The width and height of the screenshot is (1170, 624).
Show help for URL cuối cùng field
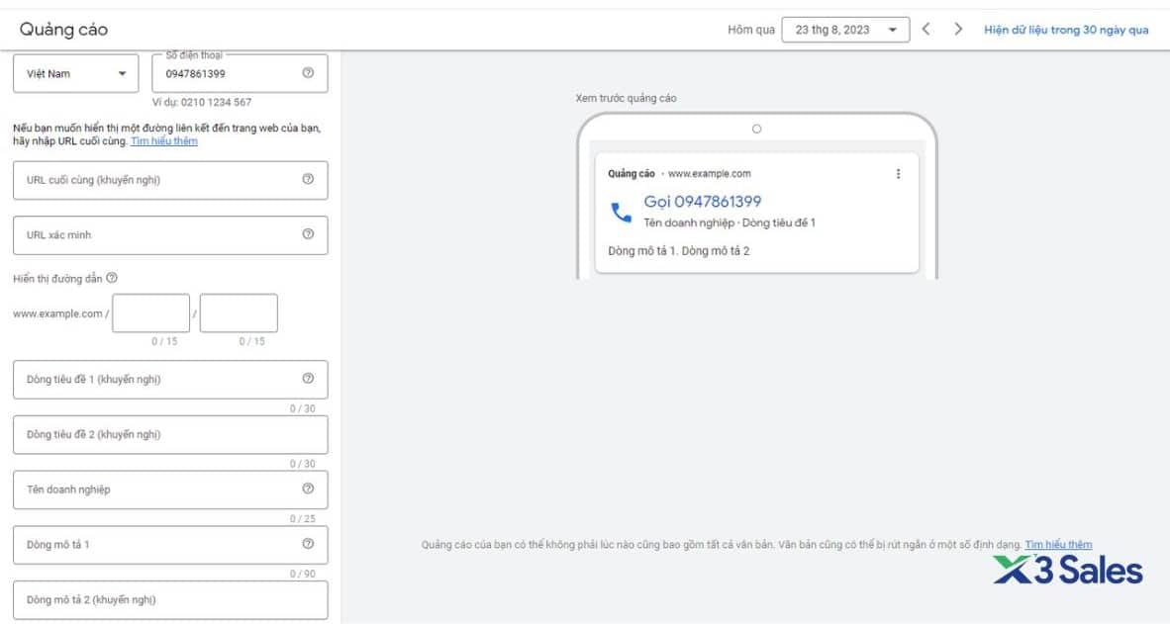tap(308, 179)
